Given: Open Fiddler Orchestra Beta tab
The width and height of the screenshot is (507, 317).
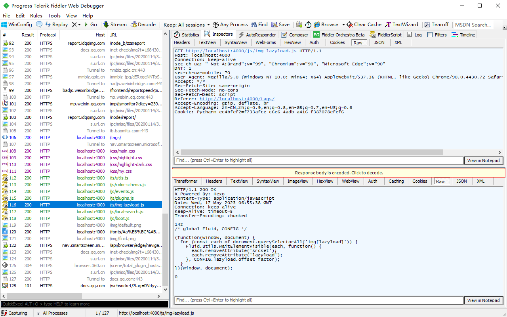Looking at the screenshot, I should pyautogui.click(x=339, y=35).
